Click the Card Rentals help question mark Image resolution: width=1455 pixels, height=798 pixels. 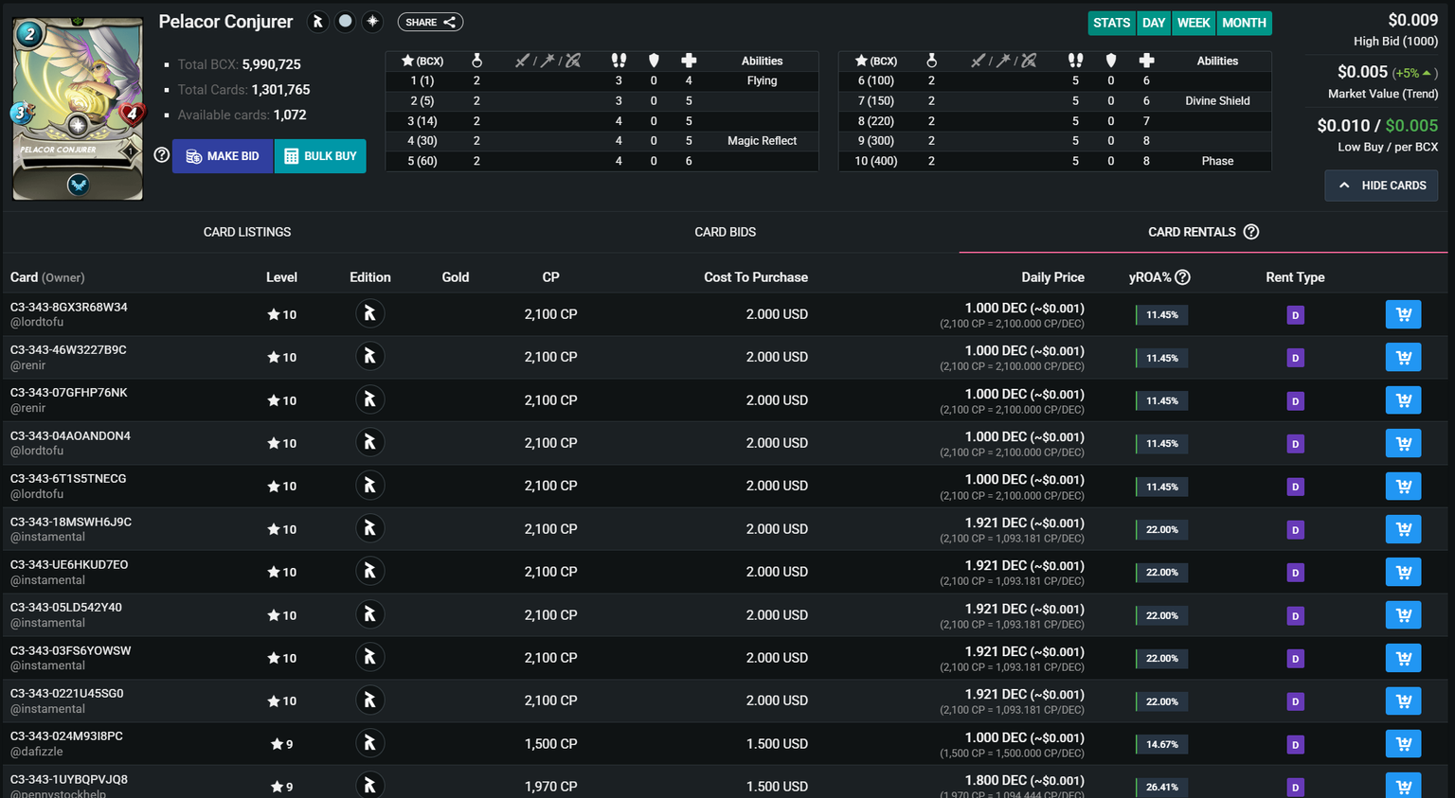tap(1251, 232)
